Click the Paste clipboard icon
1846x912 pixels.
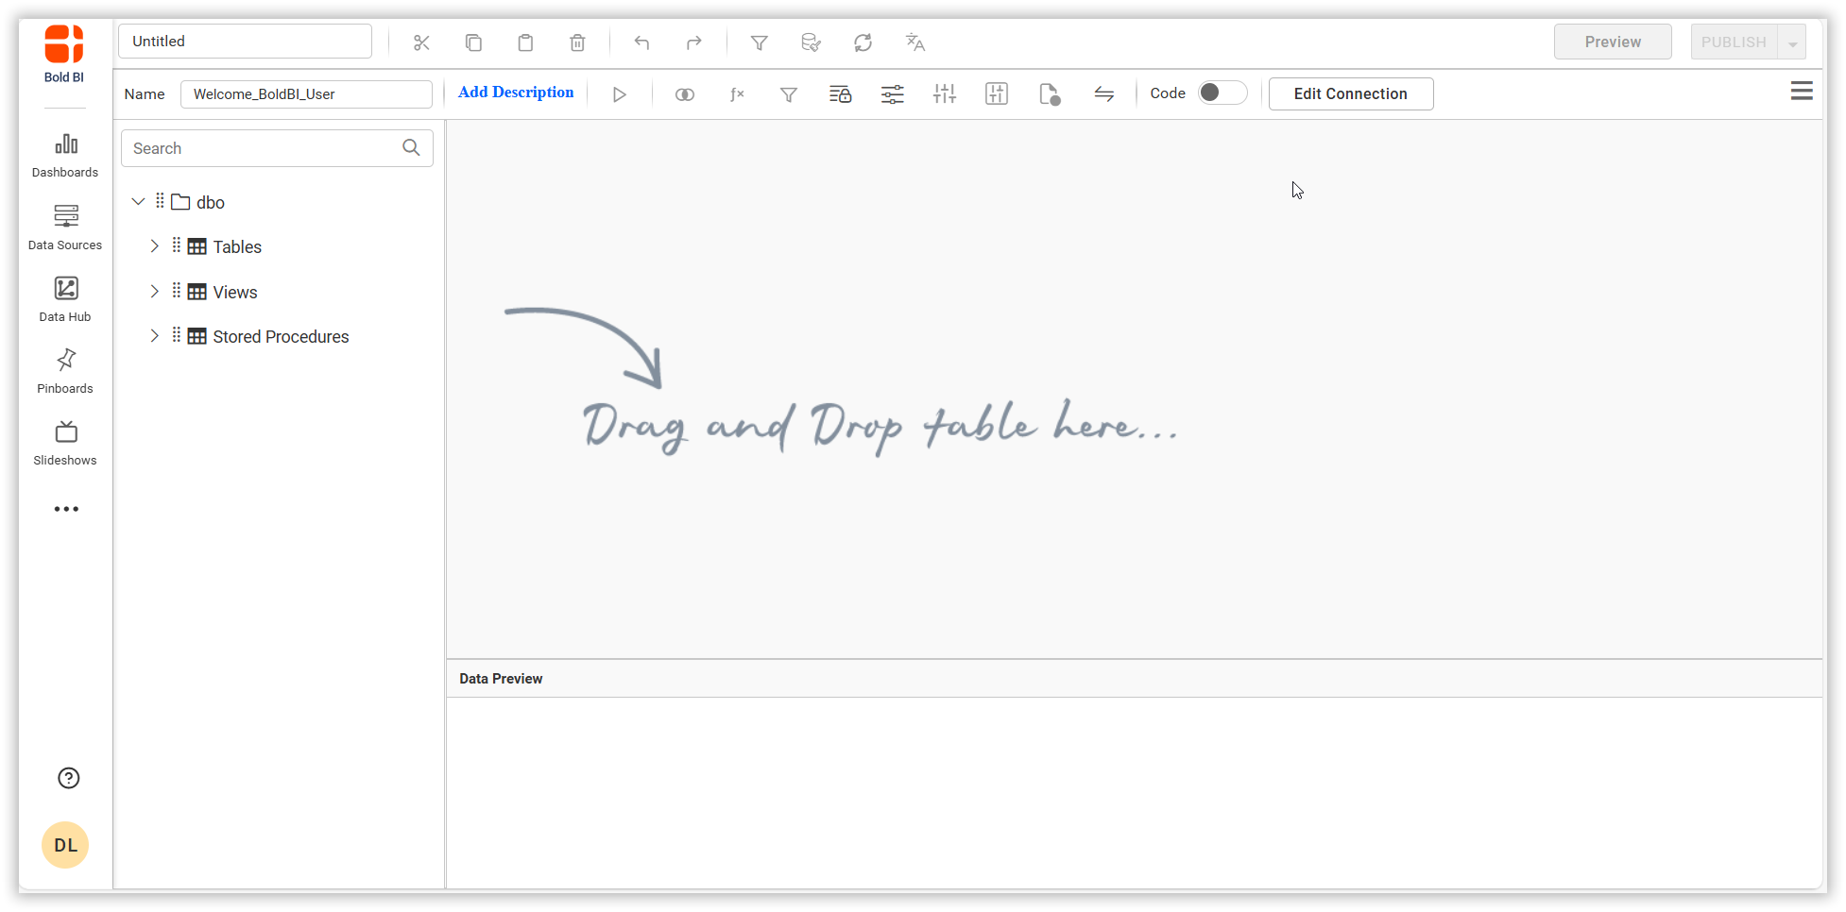tap(525, 42)
